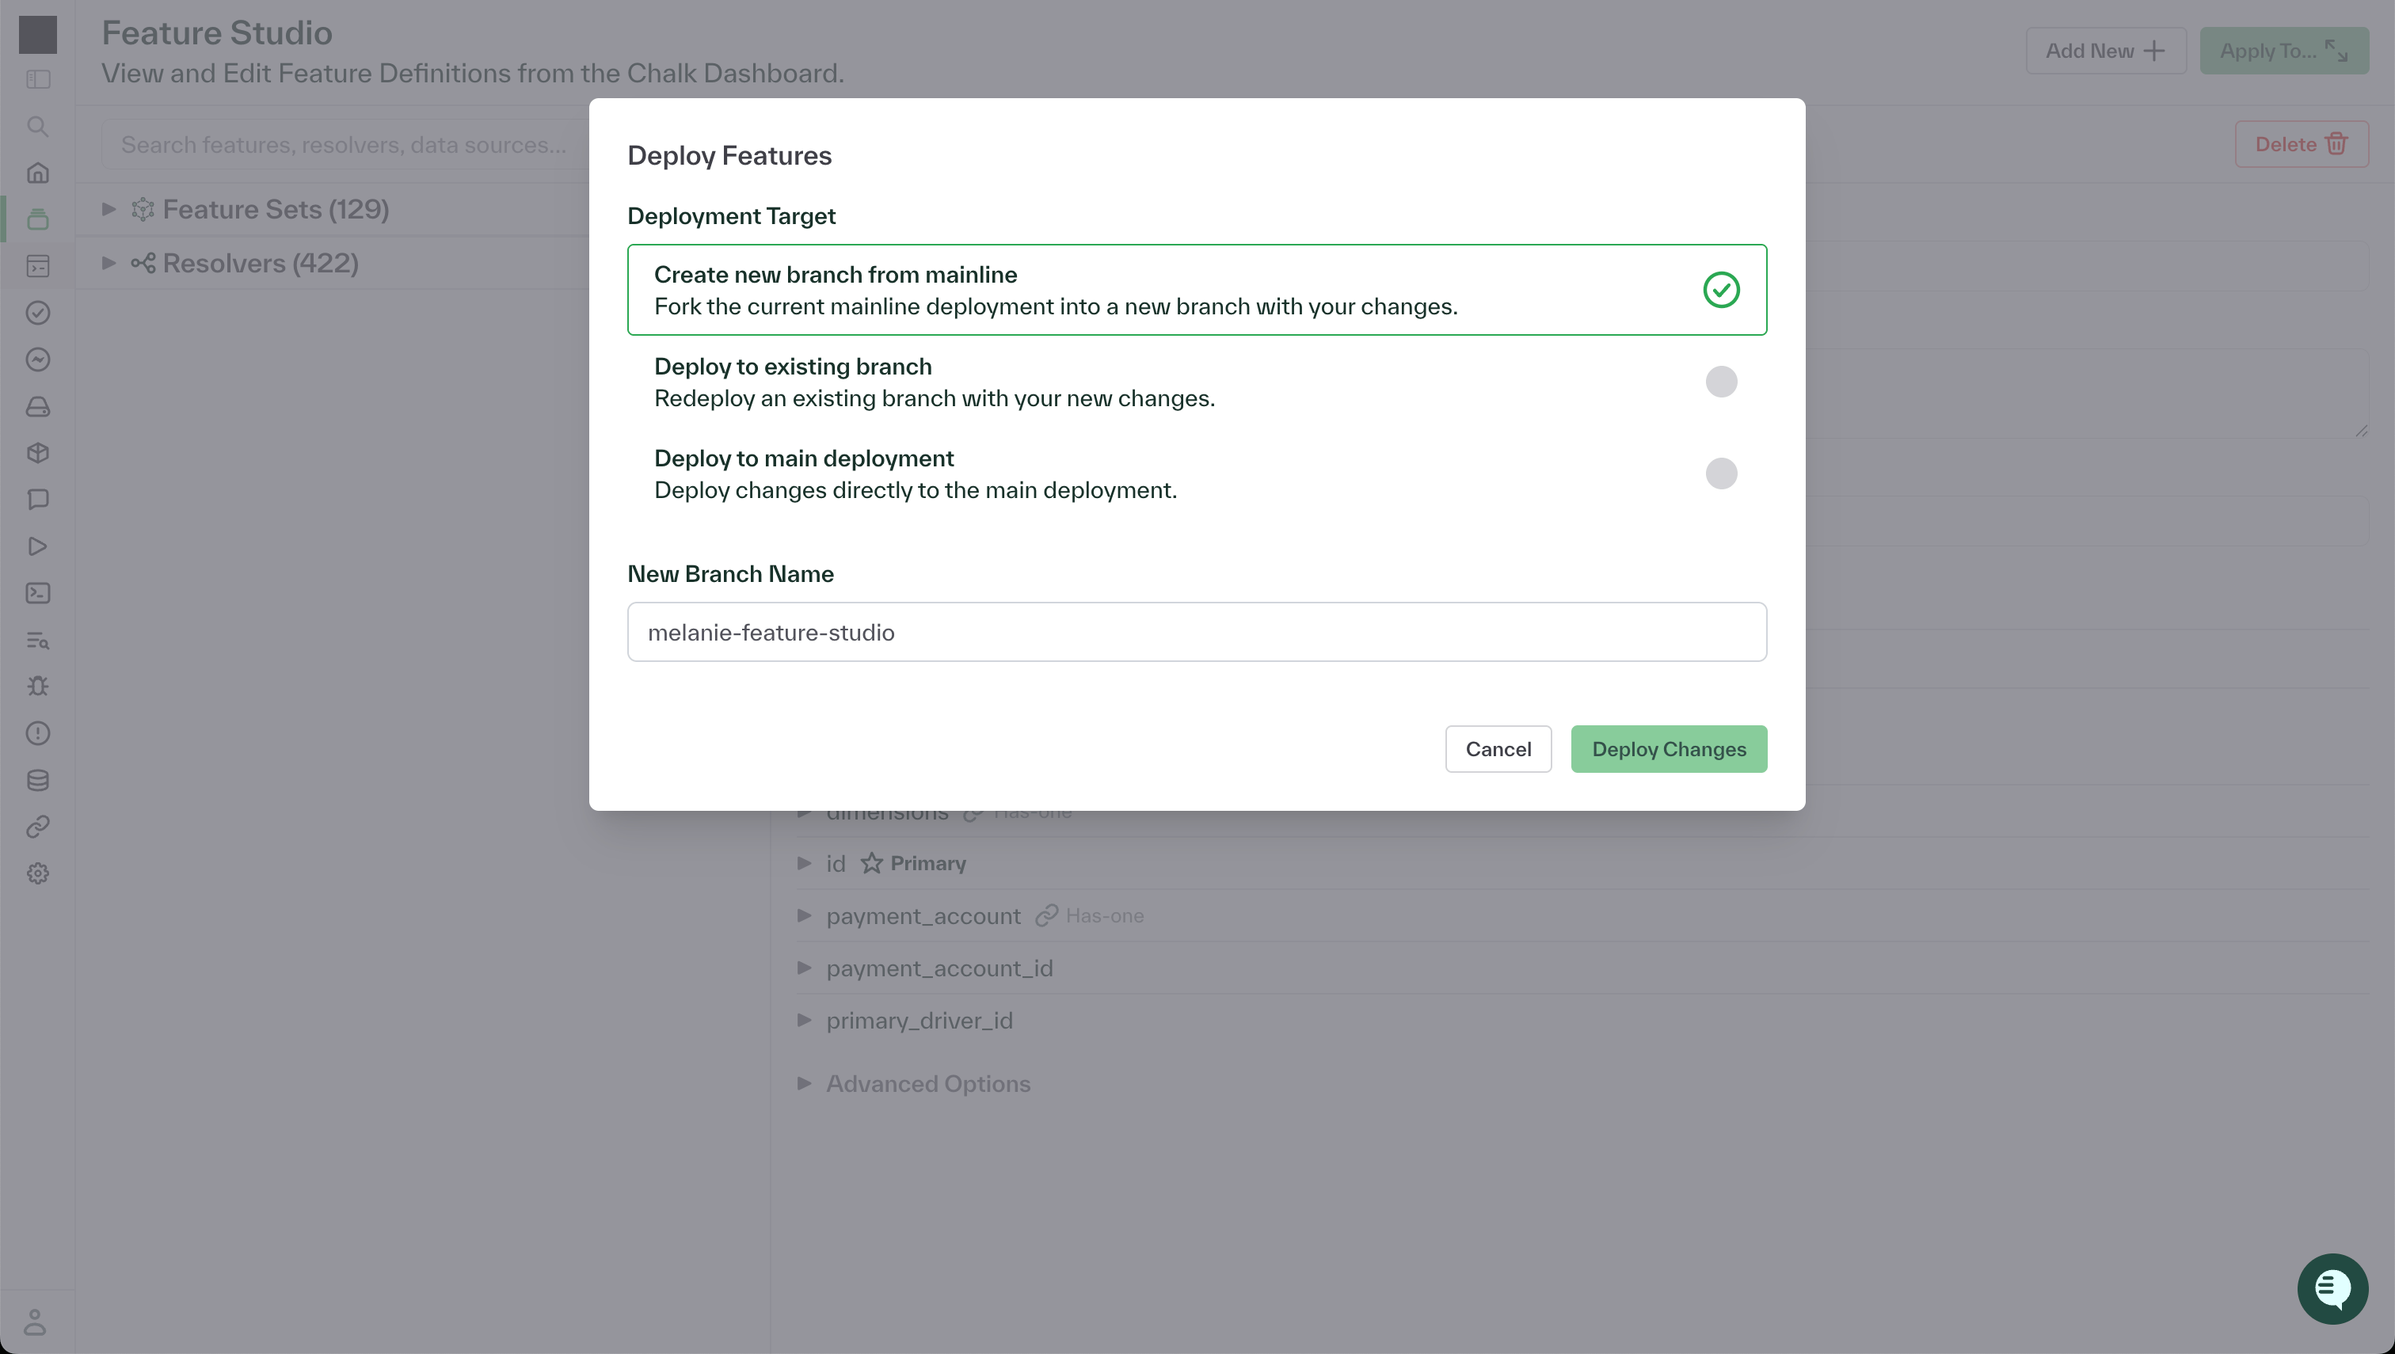This screenshot has height=1354, width=2395.
Task: Click the red Delete button
Action: 2301,144
